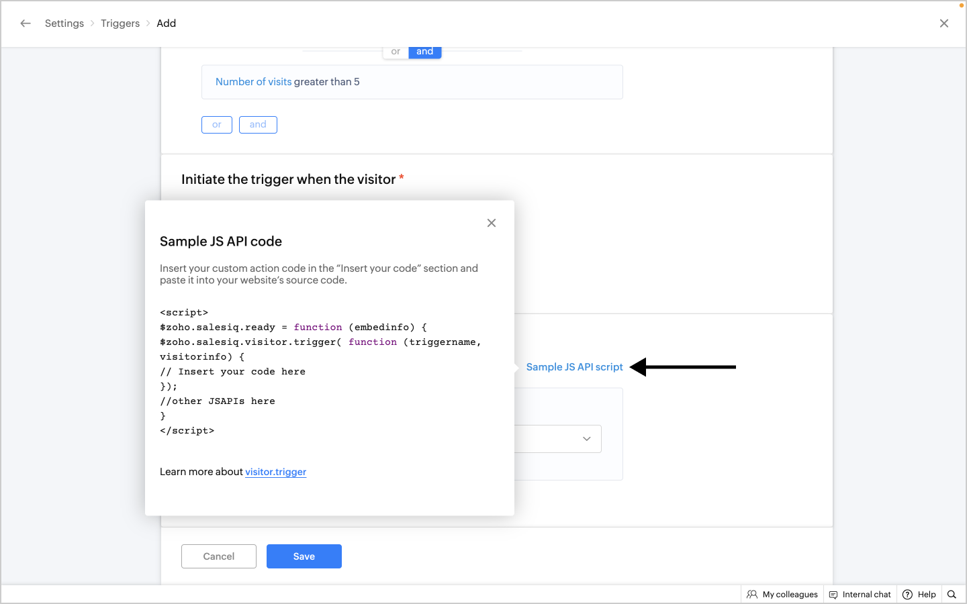Screen dimensions: 967x604
Task: Go to Settings breadcrumb
Action: pos(64,23)
